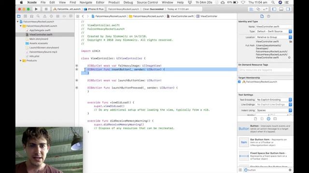Run the project with the play button
Image resolution: width=309 pixels, height=173 pixels.
click(x=36, y=9)
